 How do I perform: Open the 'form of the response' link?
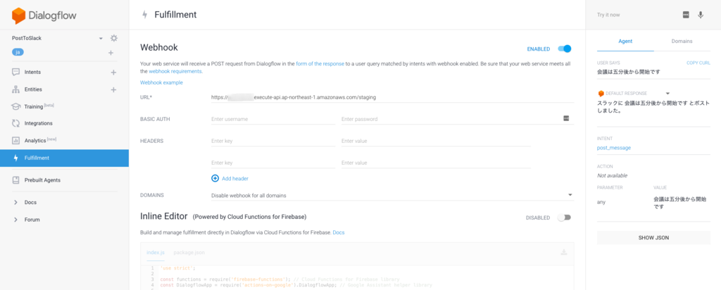tap(320, 64)
